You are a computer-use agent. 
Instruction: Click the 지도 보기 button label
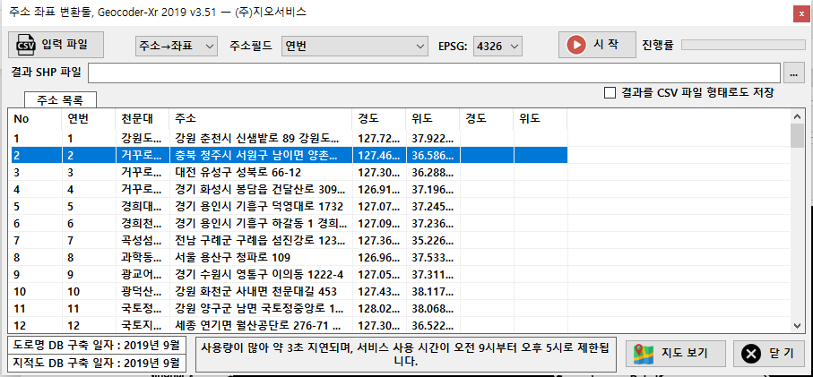pos(685,354)
